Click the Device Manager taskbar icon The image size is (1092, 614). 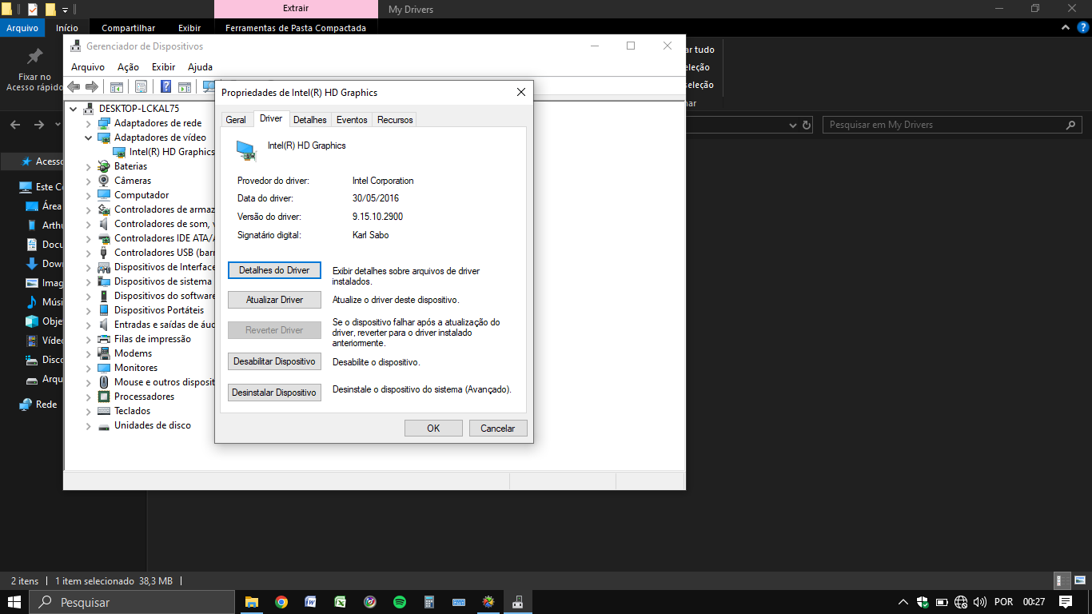coord(518,602)
